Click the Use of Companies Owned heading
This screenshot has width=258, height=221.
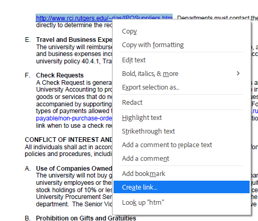tap(74, 169)
